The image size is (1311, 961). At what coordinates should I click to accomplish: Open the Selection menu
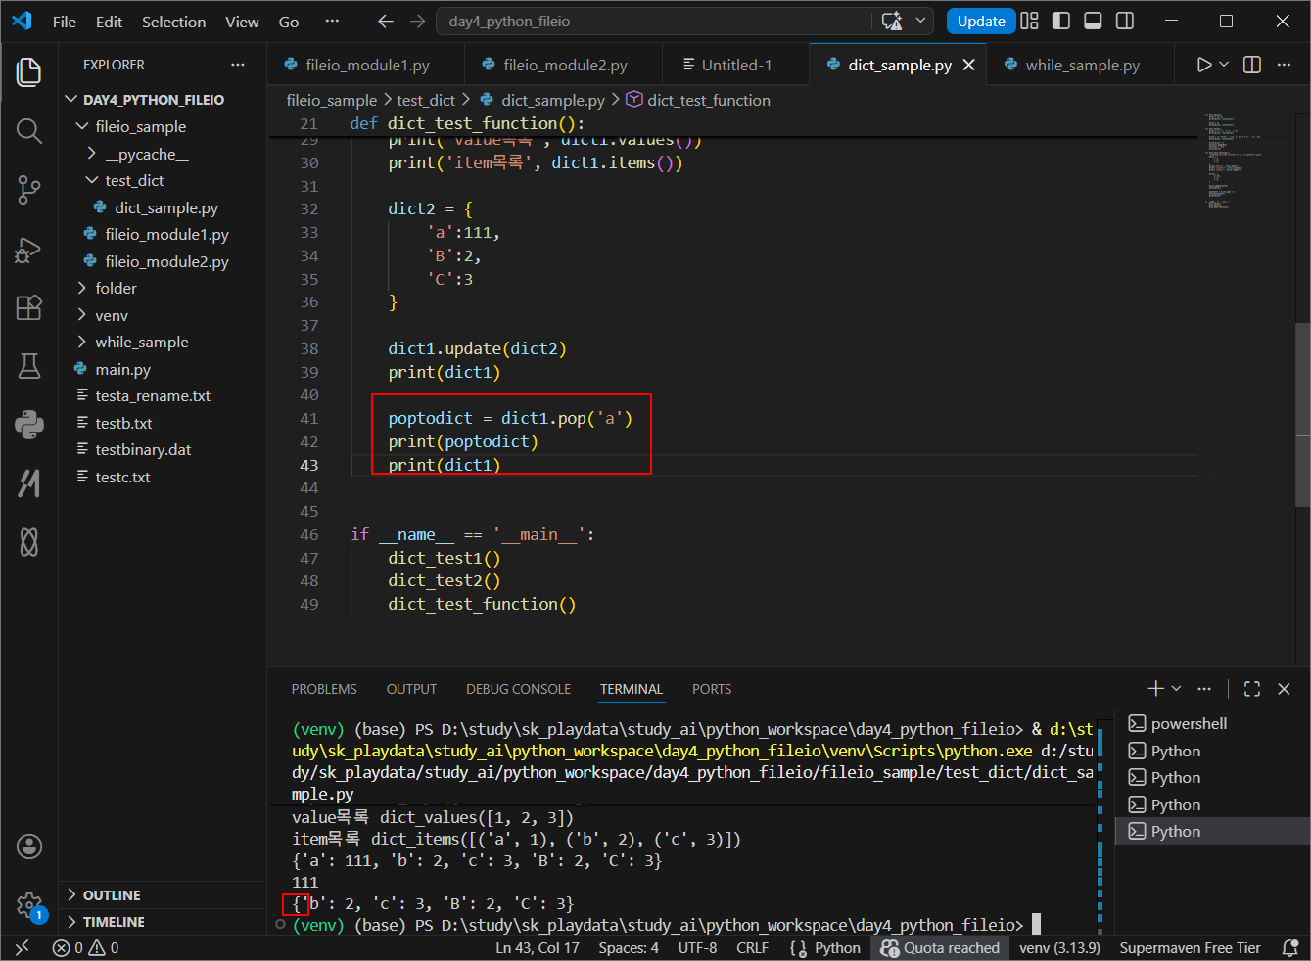174,22
